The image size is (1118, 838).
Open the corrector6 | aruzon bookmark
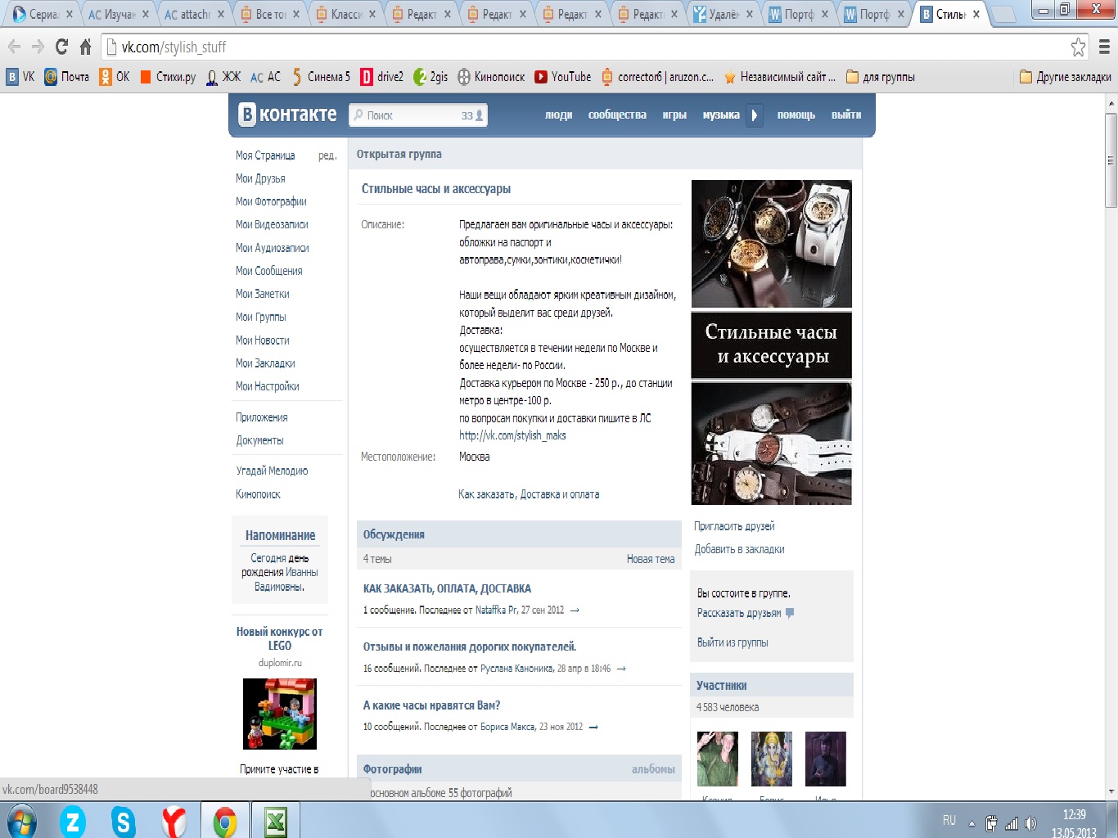657,77
